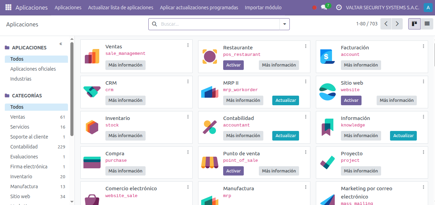This screenshot has width=435, height=205.
Task: Click the sidebar vertical scrollbar
Action: point(72,89)
